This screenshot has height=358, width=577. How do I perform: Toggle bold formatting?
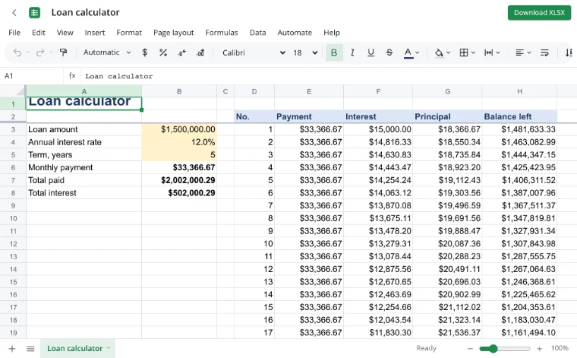334,52
